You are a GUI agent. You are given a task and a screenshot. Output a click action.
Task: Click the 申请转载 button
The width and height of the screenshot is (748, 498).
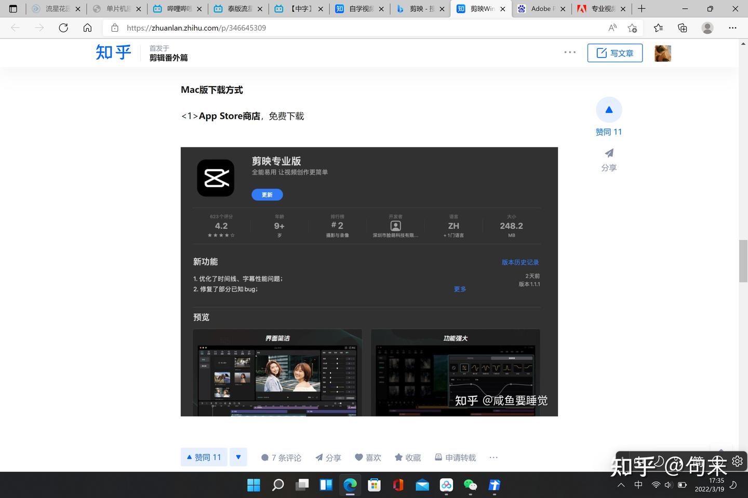pyautogui.click(x=455, y=458)
